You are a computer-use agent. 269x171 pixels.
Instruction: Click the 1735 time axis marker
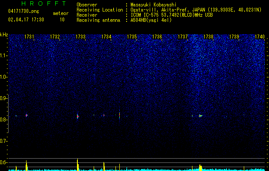pos(132,36)
